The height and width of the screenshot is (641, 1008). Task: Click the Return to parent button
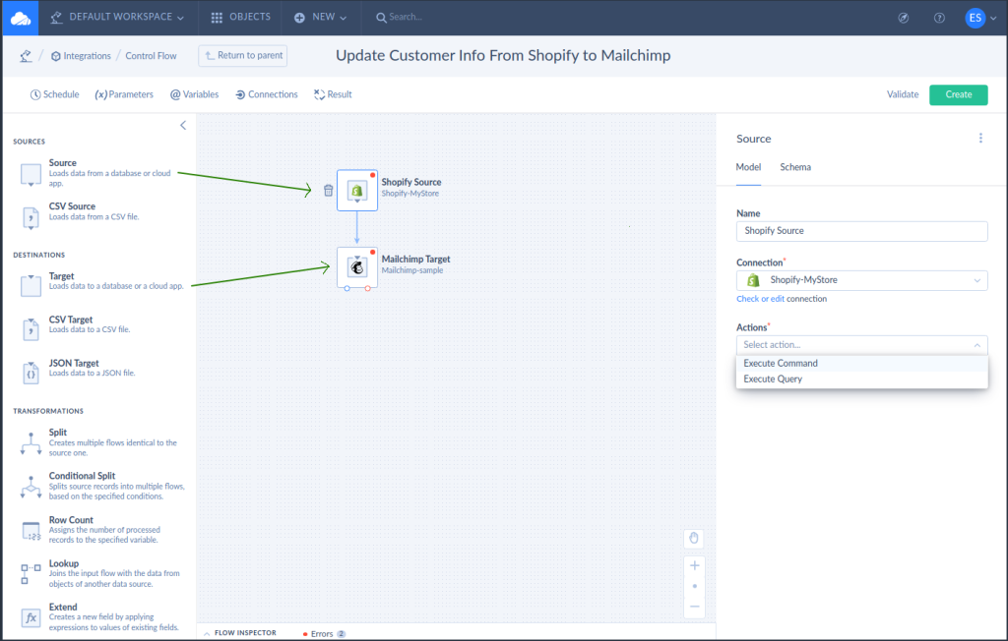(243, 56)
